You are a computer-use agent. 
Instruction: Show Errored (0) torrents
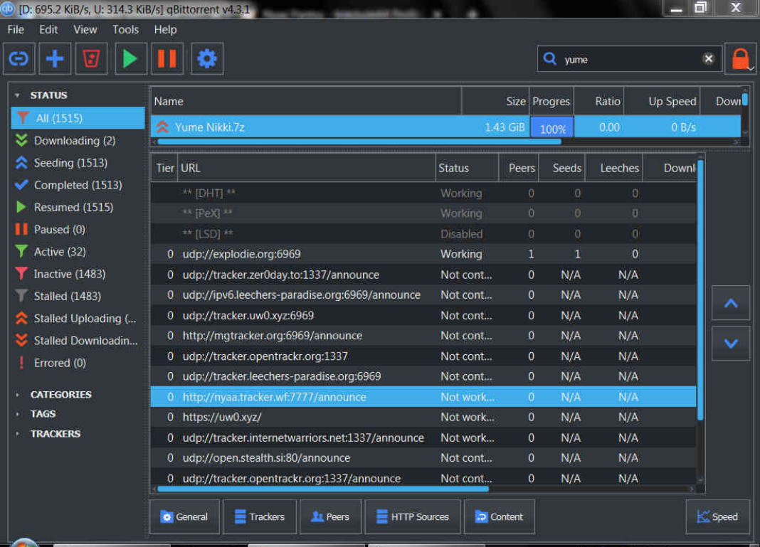click(78, 363)
